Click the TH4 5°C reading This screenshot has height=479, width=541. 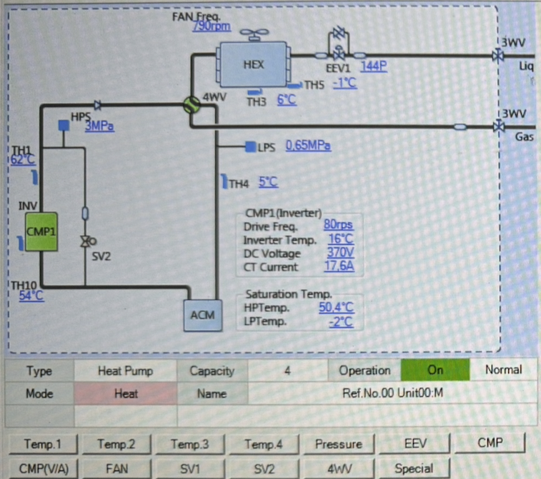click(x=269, y=182)
